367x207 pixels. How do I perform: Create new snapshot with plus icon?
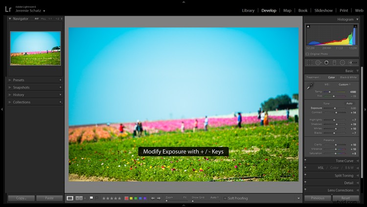[60, 87]
